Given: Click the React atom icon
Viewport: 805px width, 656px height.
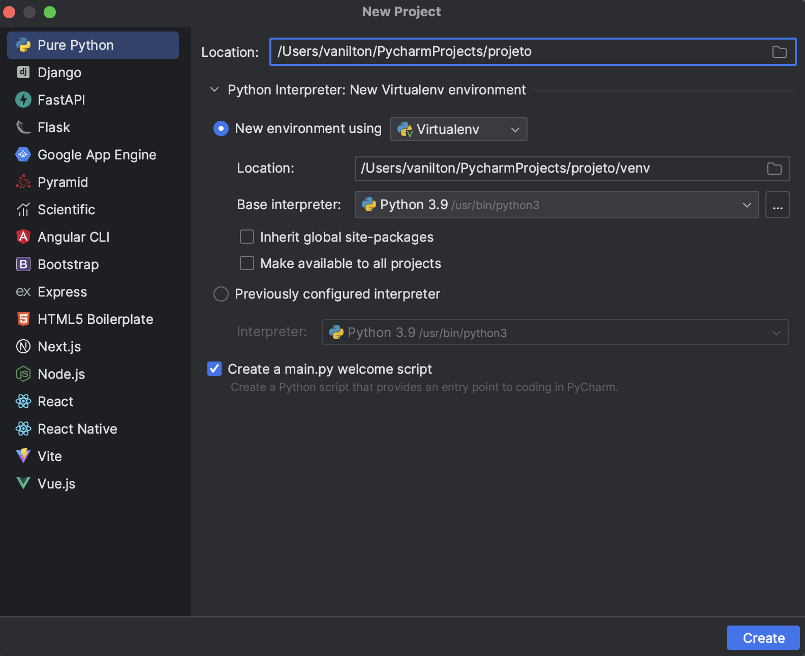Looking at the screenshot, I should [x=23, y=401].
